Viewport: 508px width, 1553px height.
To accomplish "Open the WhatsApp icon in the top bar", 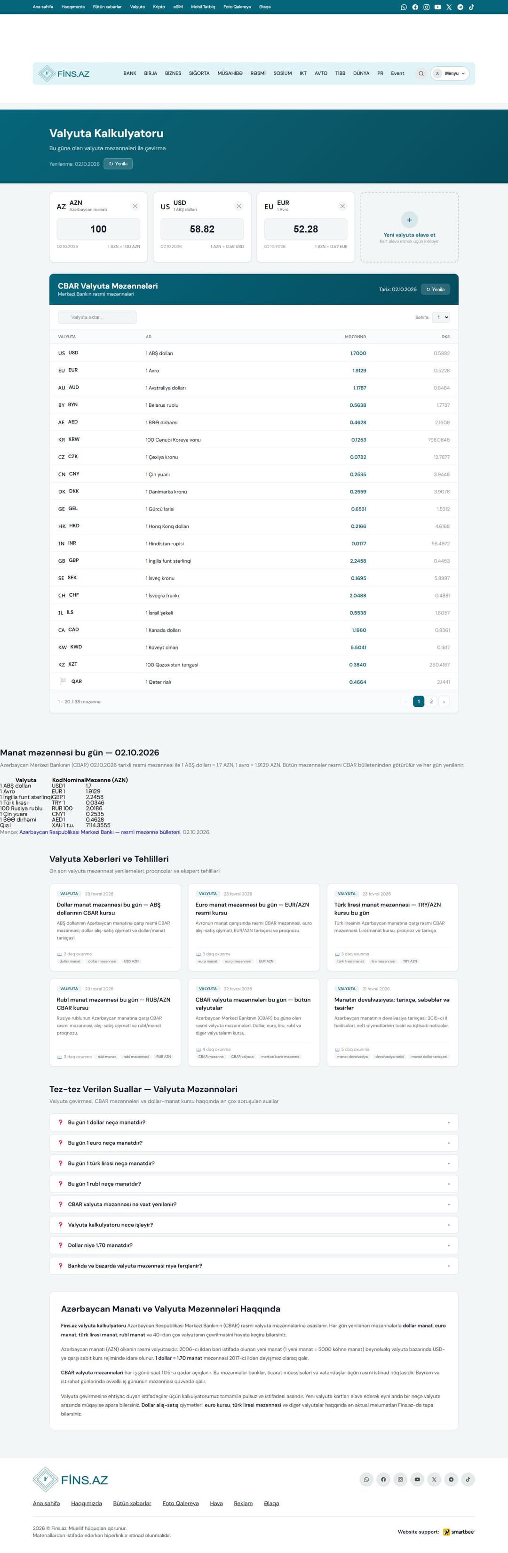I will click(x=404, y=7).
